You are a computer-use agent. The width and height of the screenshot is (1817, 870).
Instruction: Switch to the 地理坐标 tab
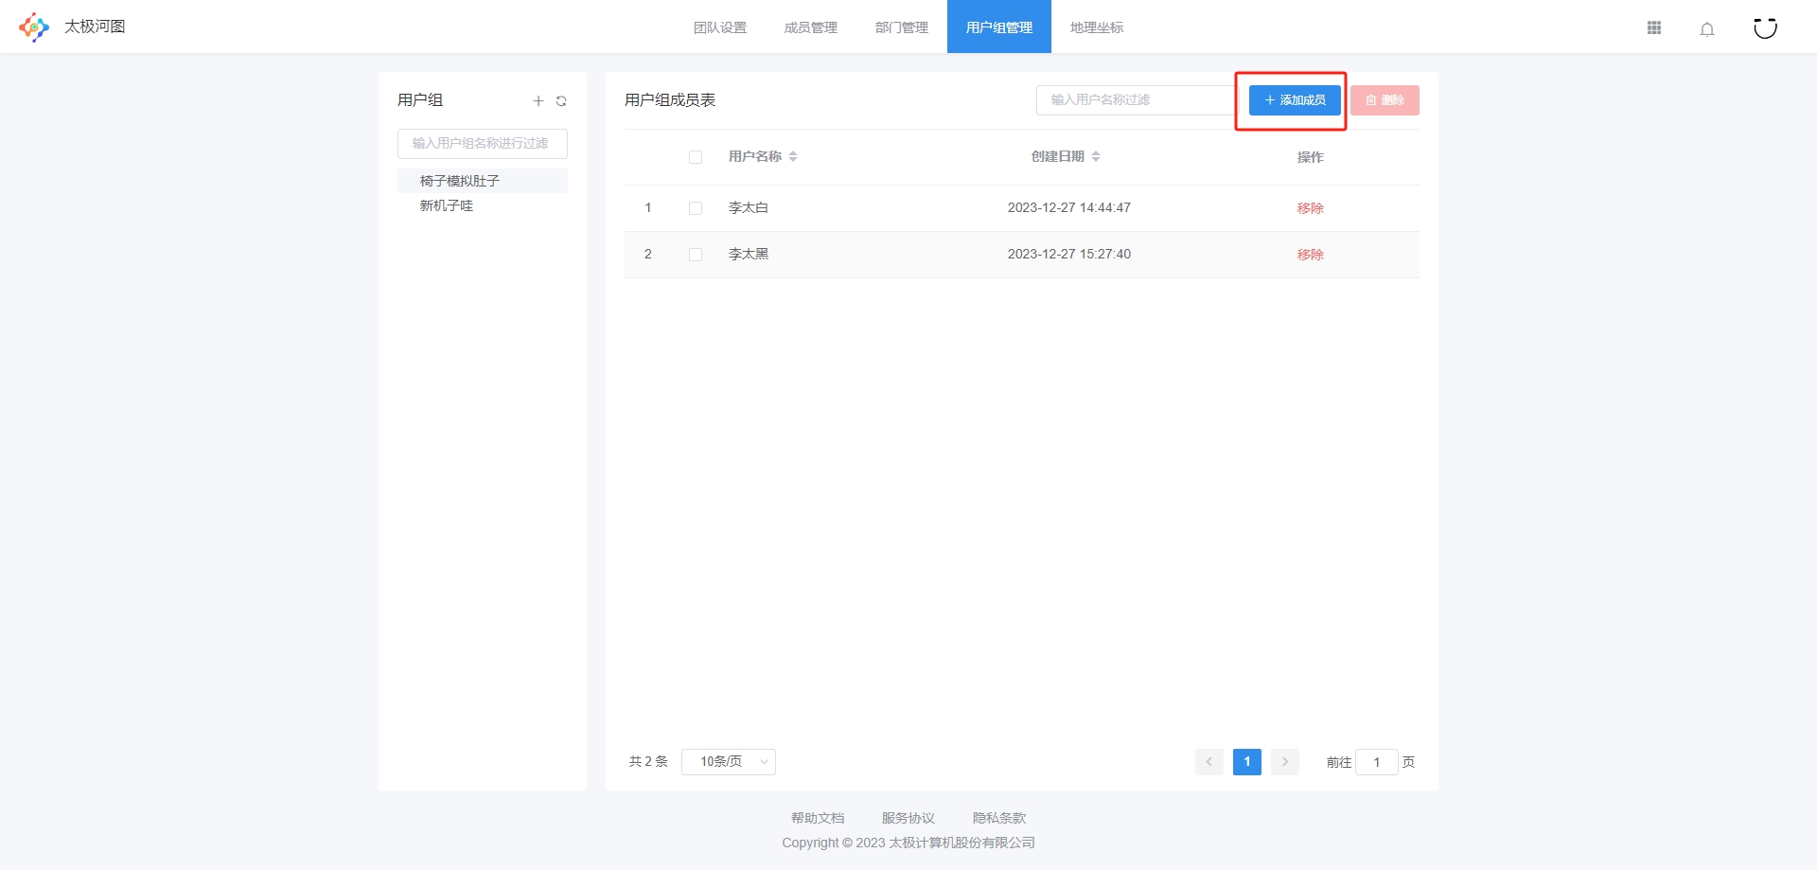point(1097,27)
